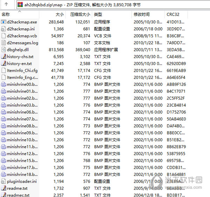The image size is (210, 197).
Task: Click CRC32 value A64E65F4
Action: (176, 77)
